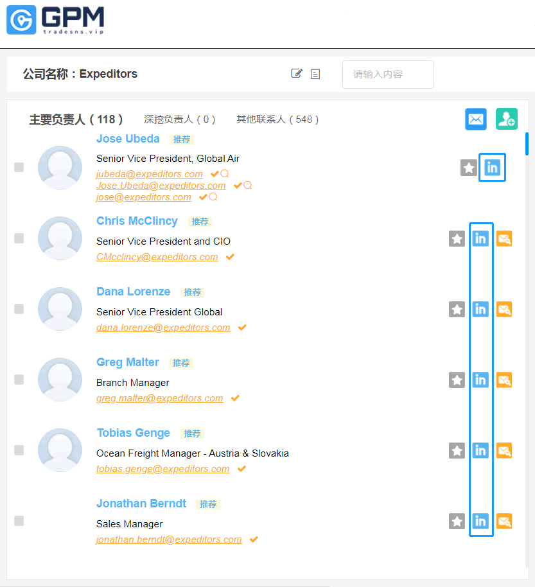Tick the checkbox for Dana Lorenze
This screenshot has height=587, width=535.
point(19,309)
